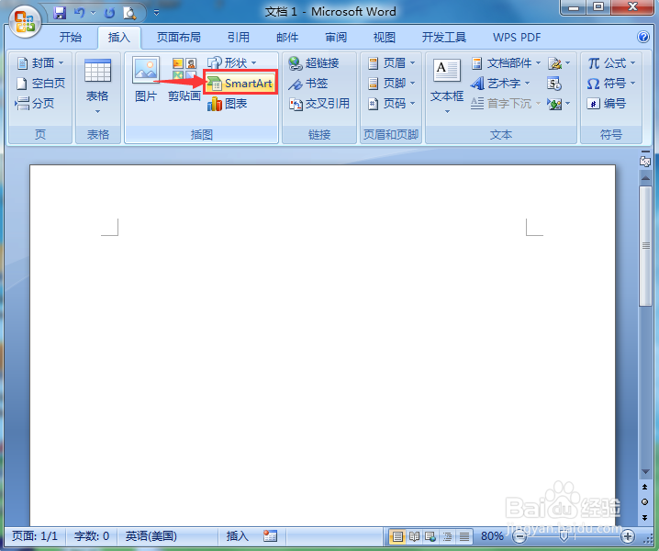Switch to draft view
Screen dimensions: 659x551
[x=464, y=536]
